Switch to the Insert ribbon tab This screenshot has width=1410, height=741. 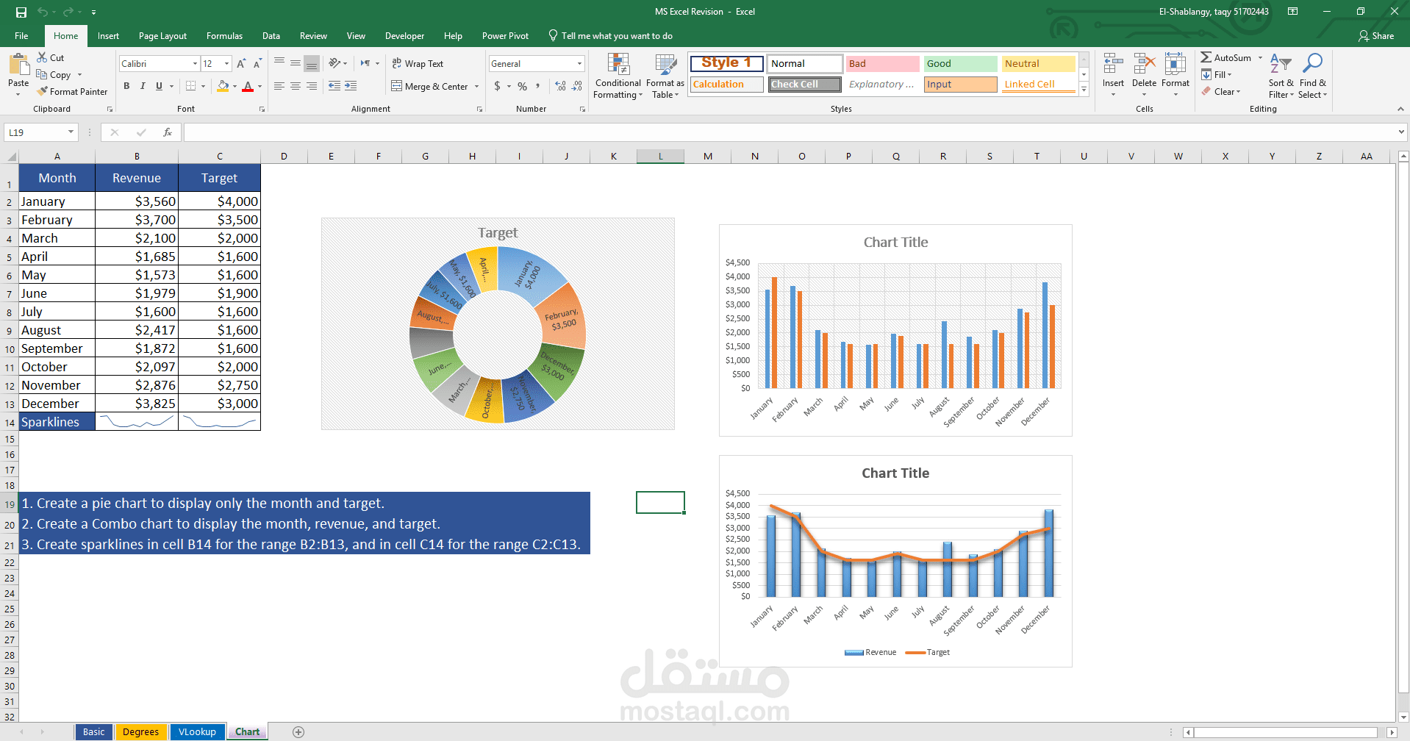(x=108, y=36)
